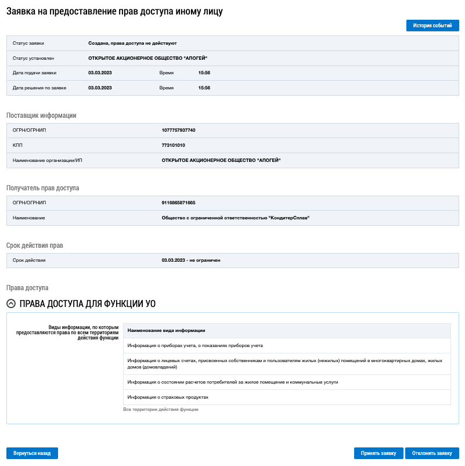Select the row about состоянии расчетов потребителей
465x466 pixels.
pyautogui.click(x=232, y=382)
